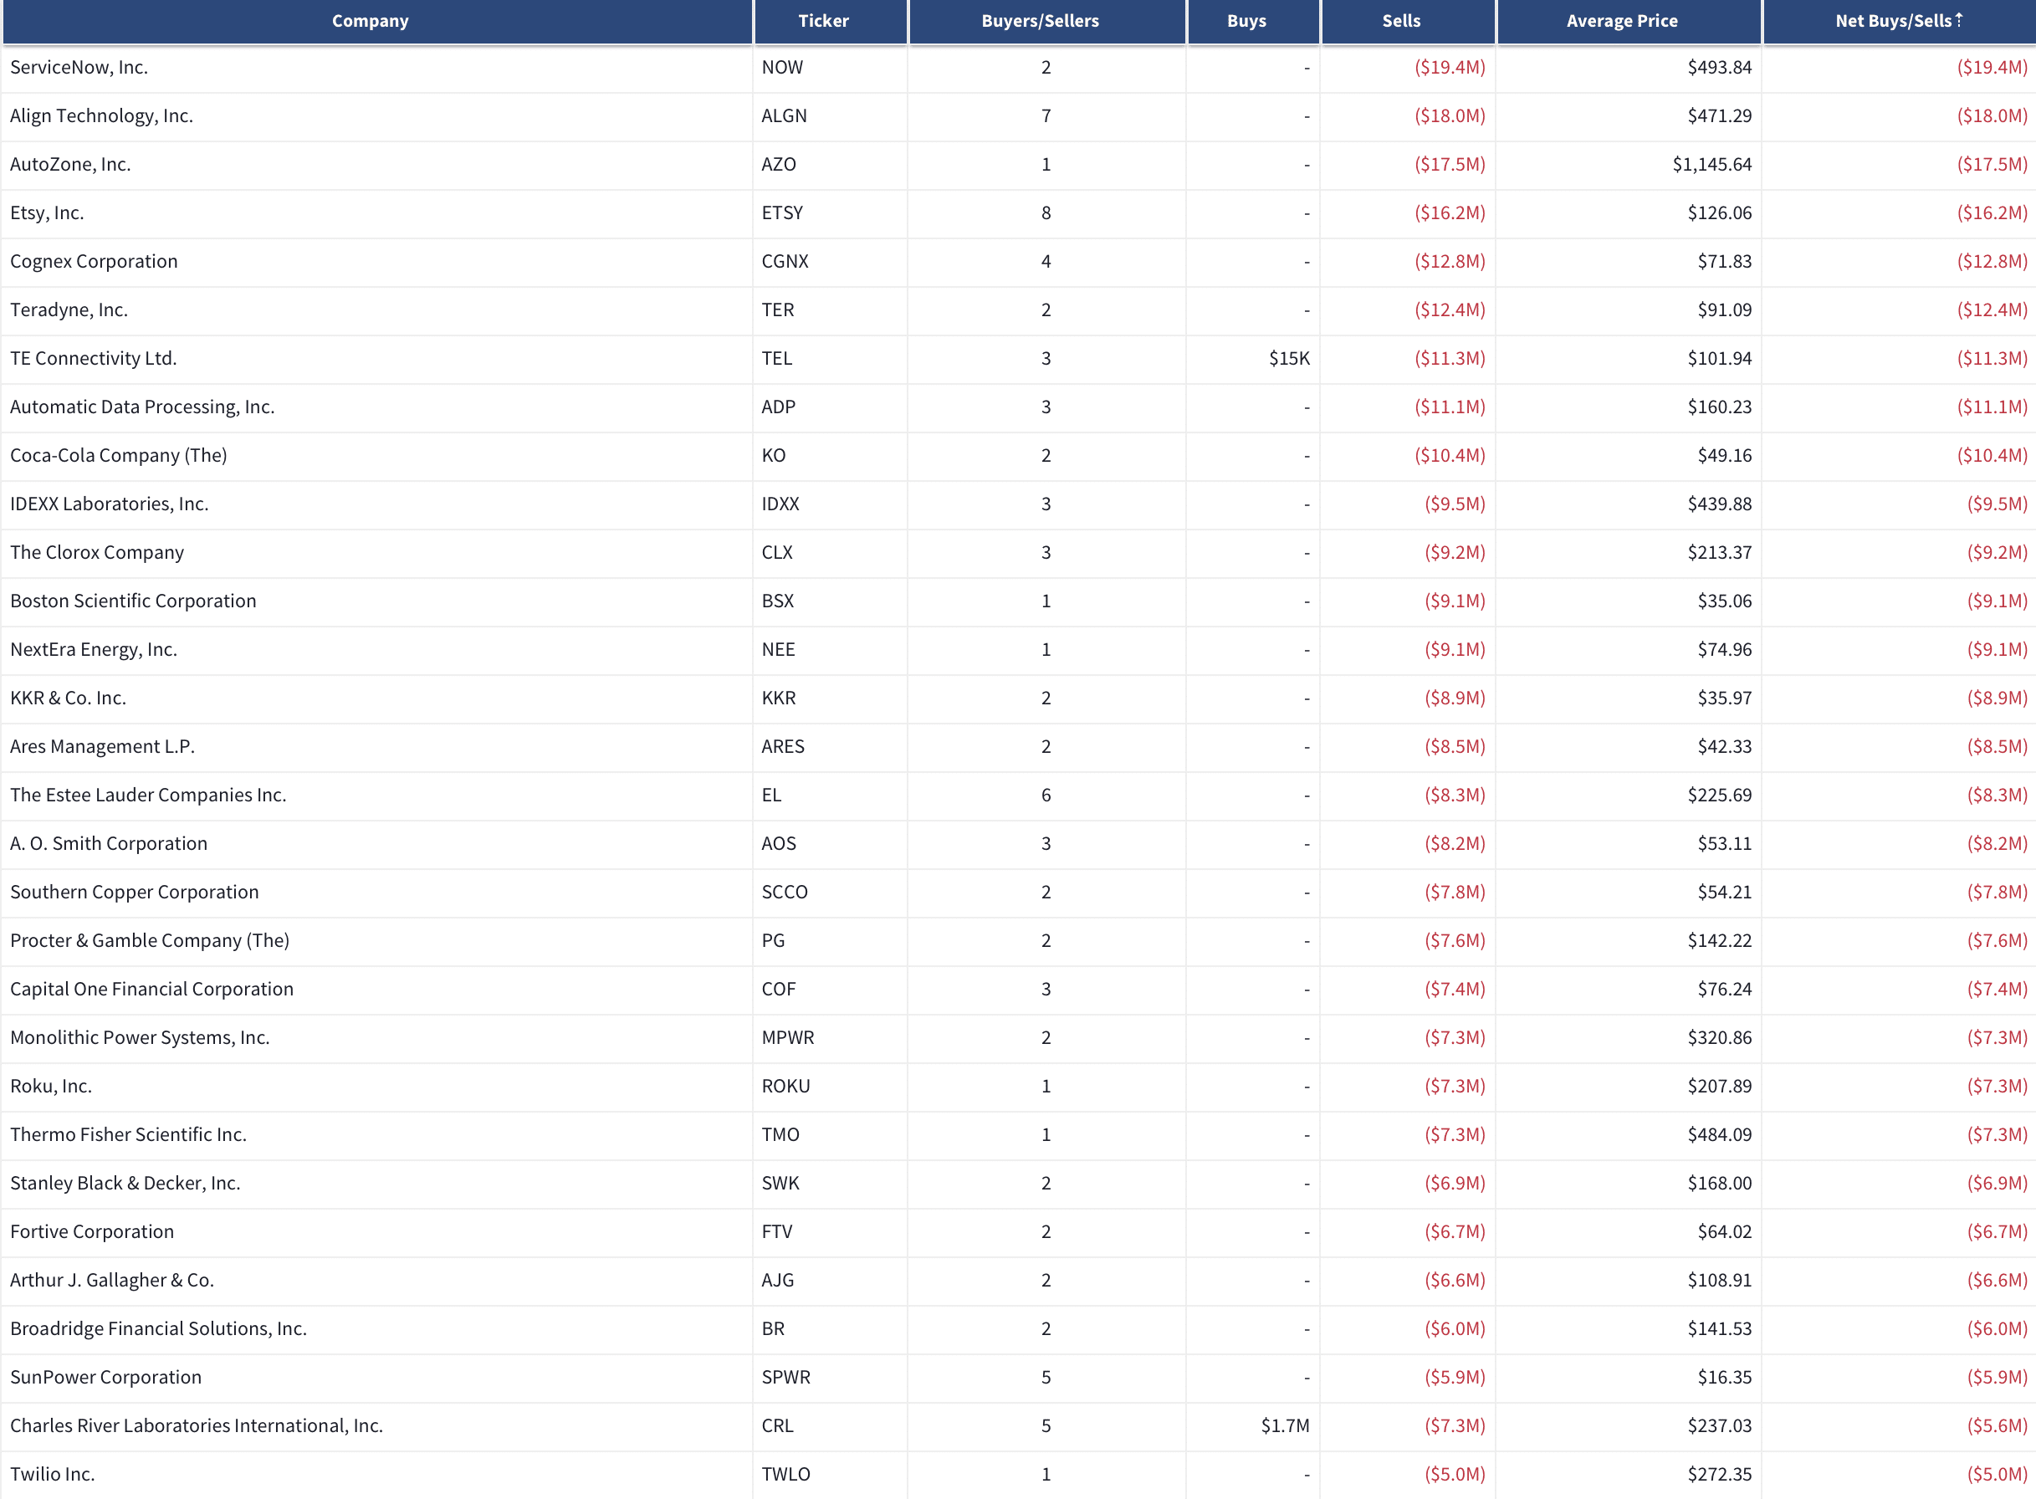
Task: Click the ($5.6M) net value for CRL
Action: click(x=1997, y=1426)
